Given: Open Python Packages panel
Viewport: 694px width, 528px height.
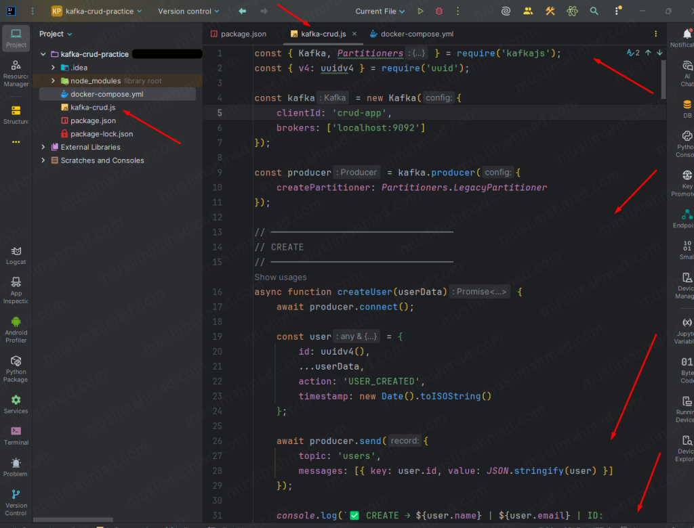Looking at the screenshot, I should tap(16, 369).
